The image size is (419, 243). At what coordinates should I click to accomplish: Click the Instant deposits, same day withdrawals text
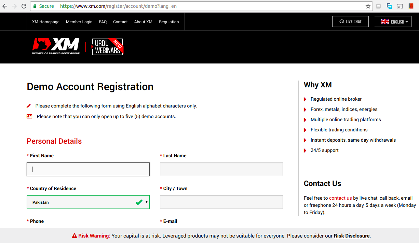click(353, 140)
